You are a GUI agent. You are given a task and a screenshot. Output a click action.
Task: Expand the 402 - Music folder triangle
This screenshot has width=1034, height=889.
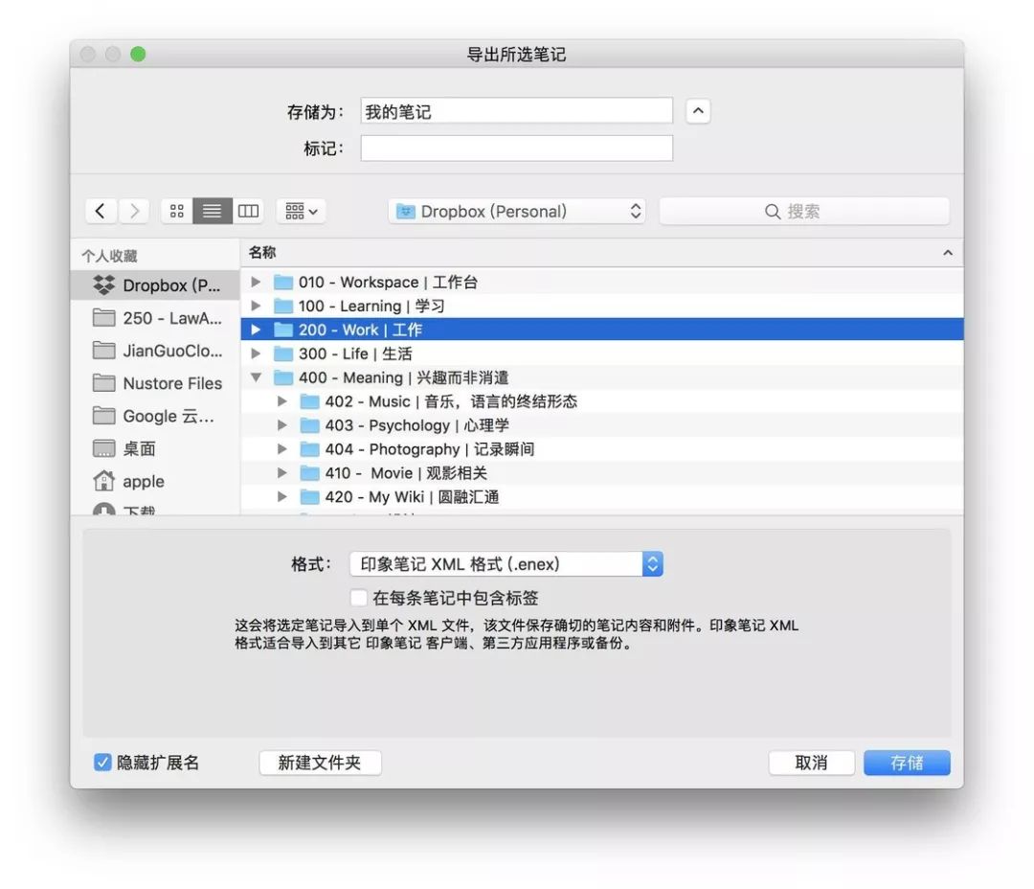click(x=282, y=401)
